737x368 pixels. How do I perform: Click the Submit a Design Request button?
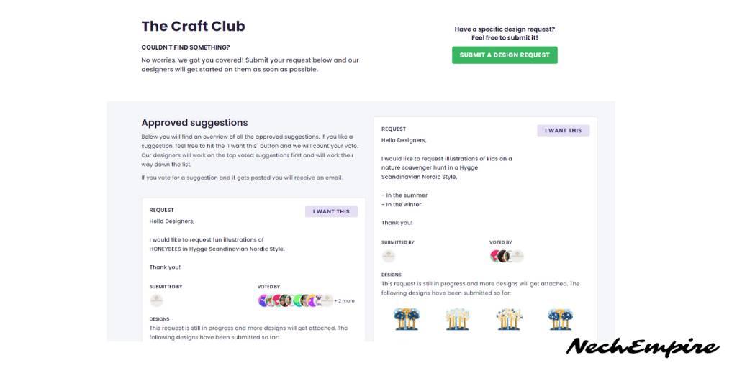click(x=505, y=55)
